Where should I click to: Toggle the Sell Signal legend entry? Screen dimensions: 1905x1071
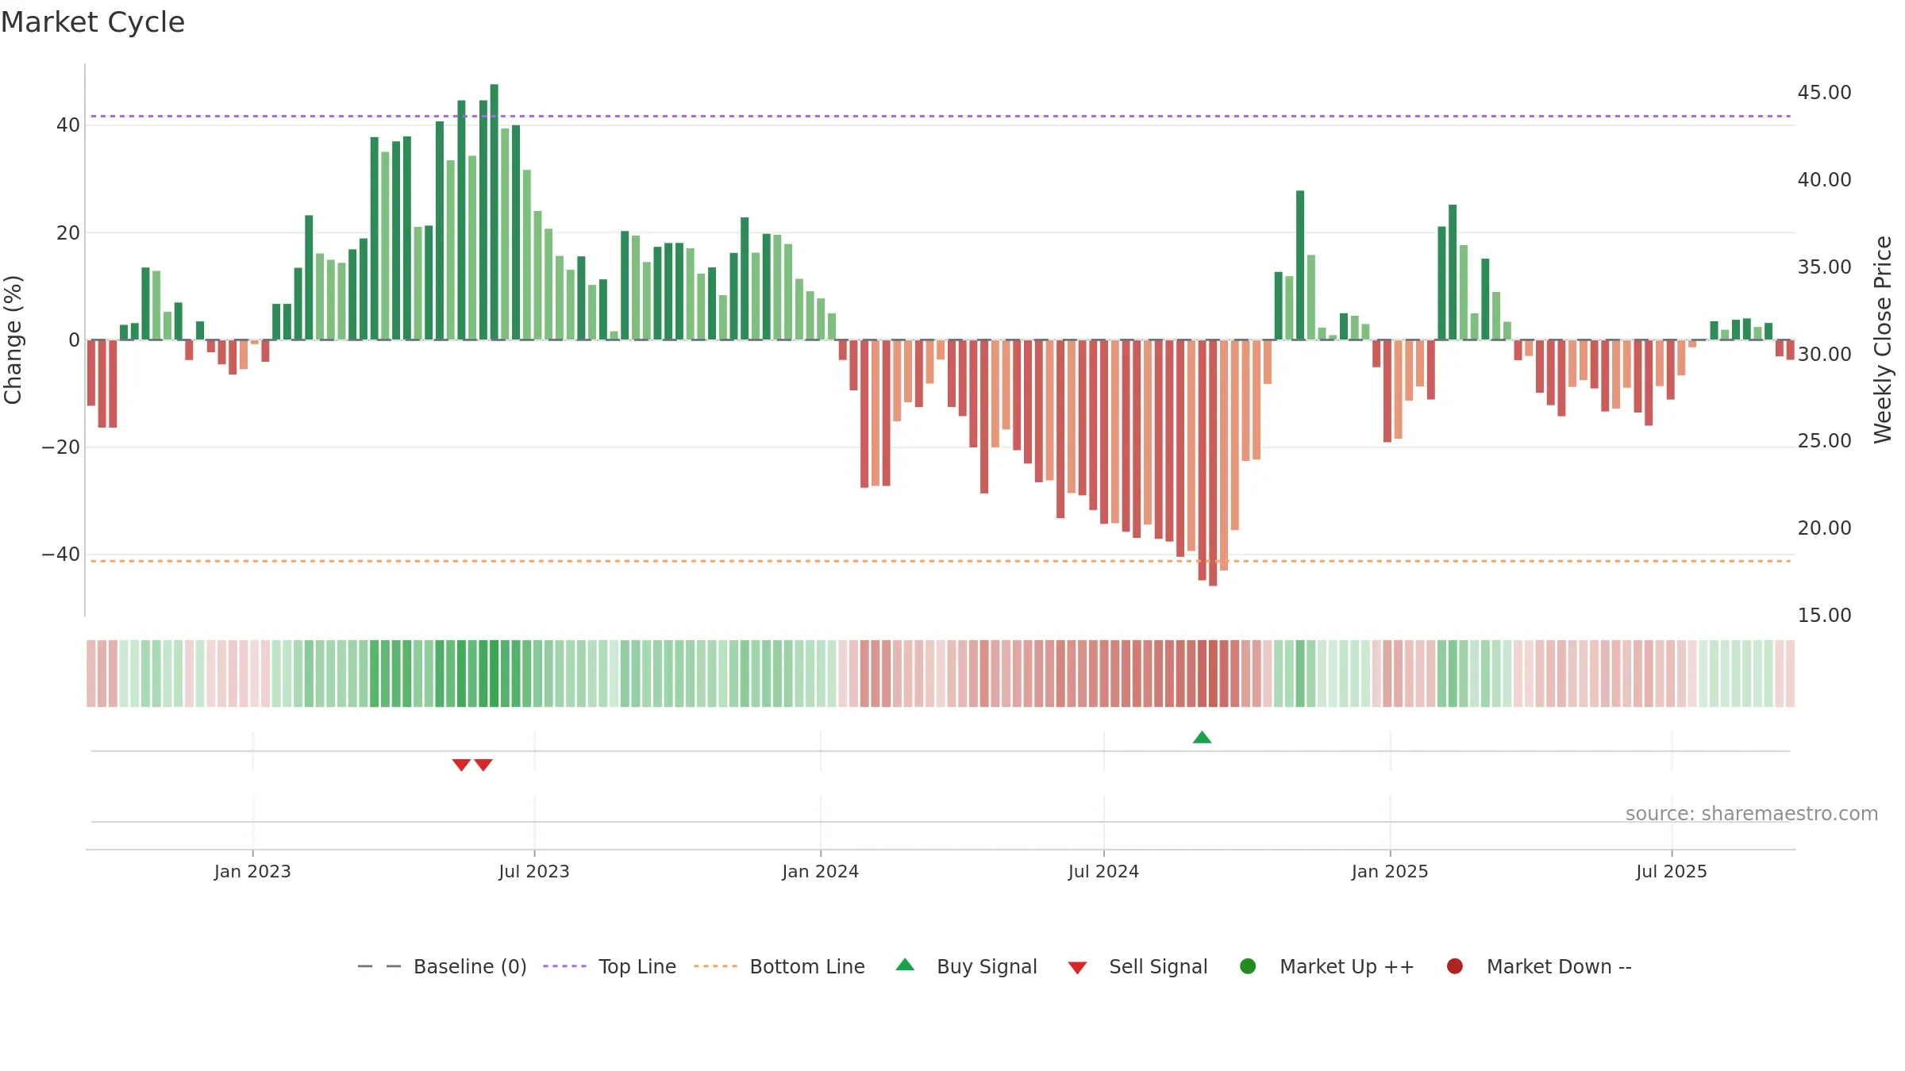point(1137,966)
